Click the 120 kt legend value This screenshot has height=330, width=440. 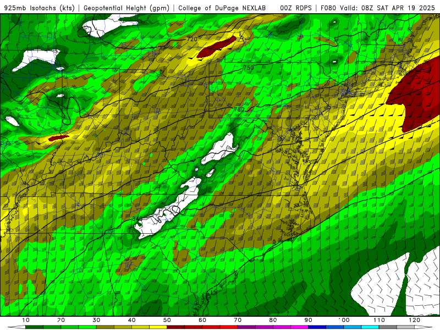point(415,320)
